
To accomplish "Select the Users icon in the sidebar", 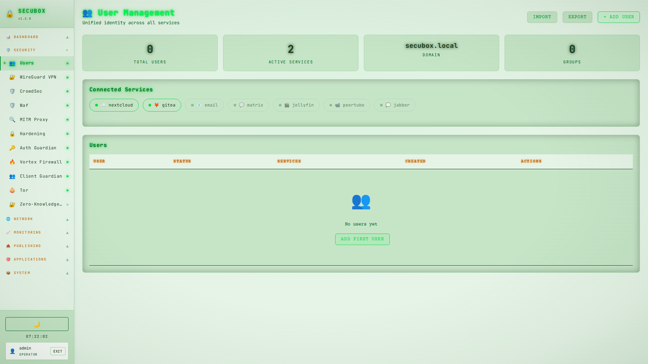I will (x=12, y=63).
